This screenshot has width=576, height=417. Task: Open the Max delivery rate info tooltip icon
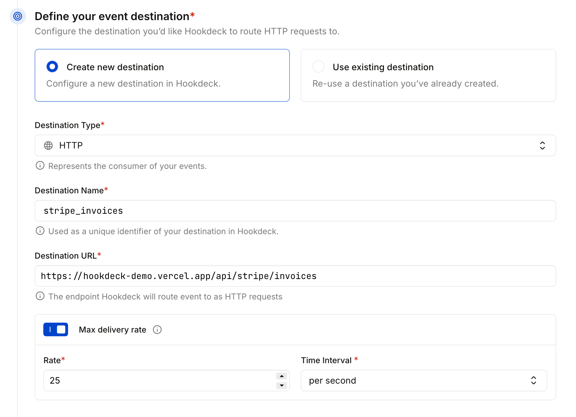coord(157,330)
